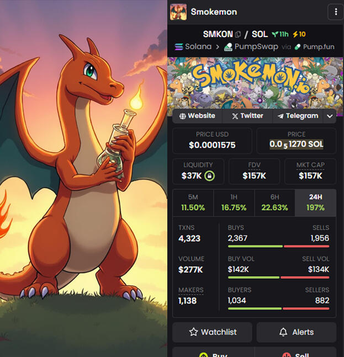The width and height of the screenshot is (344, 357).
Task: Copy the SMKON token address icon
Action: click(238, 34)
